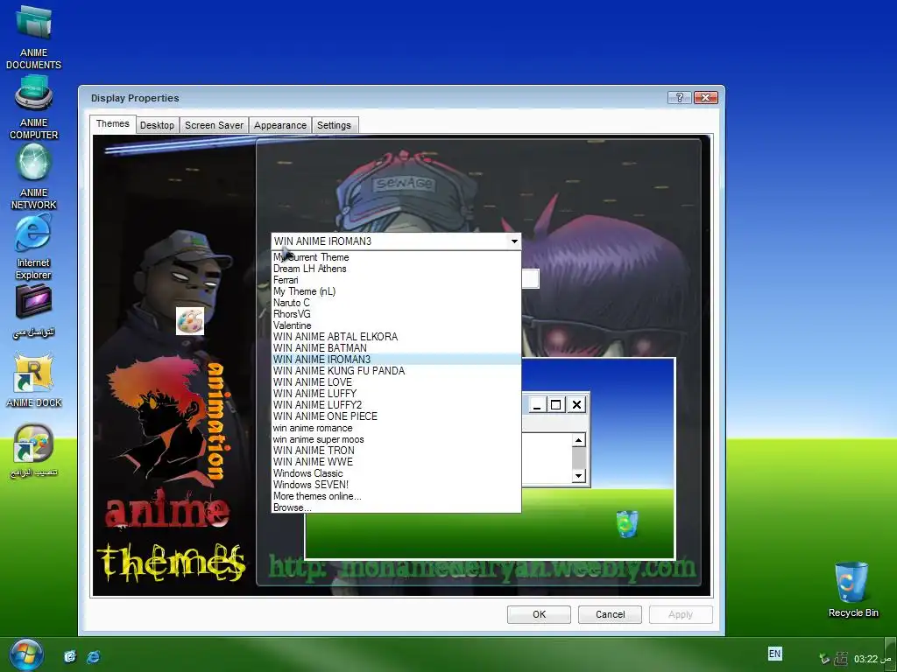Screen dimensions: 897x672
Task: Select WIN ANIME ABTAL ELKORA theme
Action: (396, 337)
